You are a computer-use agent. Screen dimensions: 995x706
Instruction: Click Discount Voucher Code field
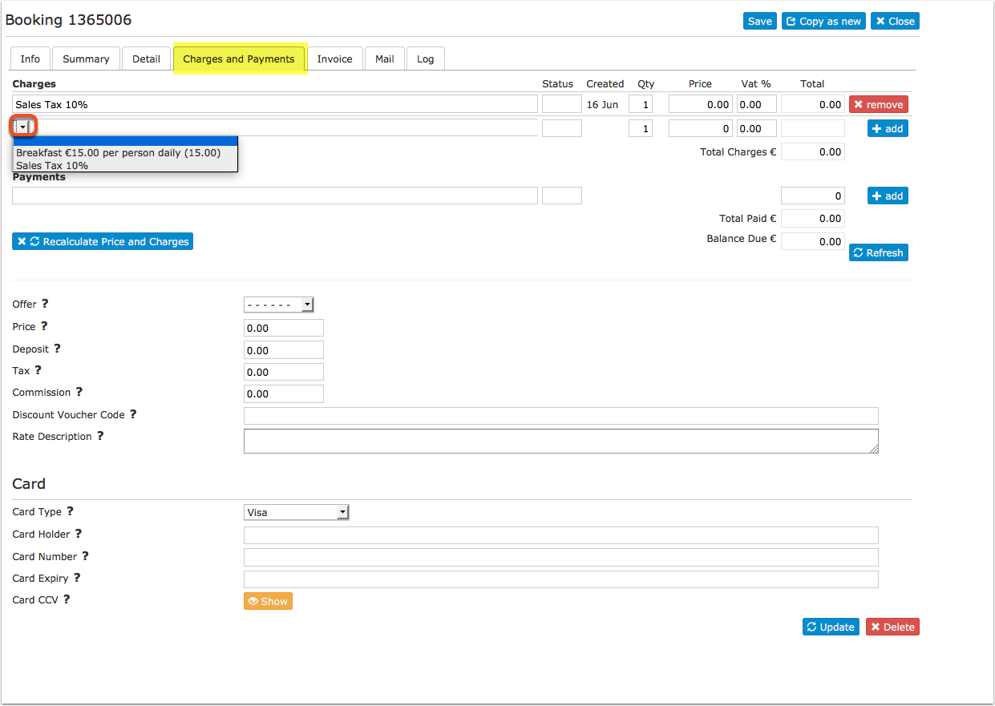click(561, 416)
